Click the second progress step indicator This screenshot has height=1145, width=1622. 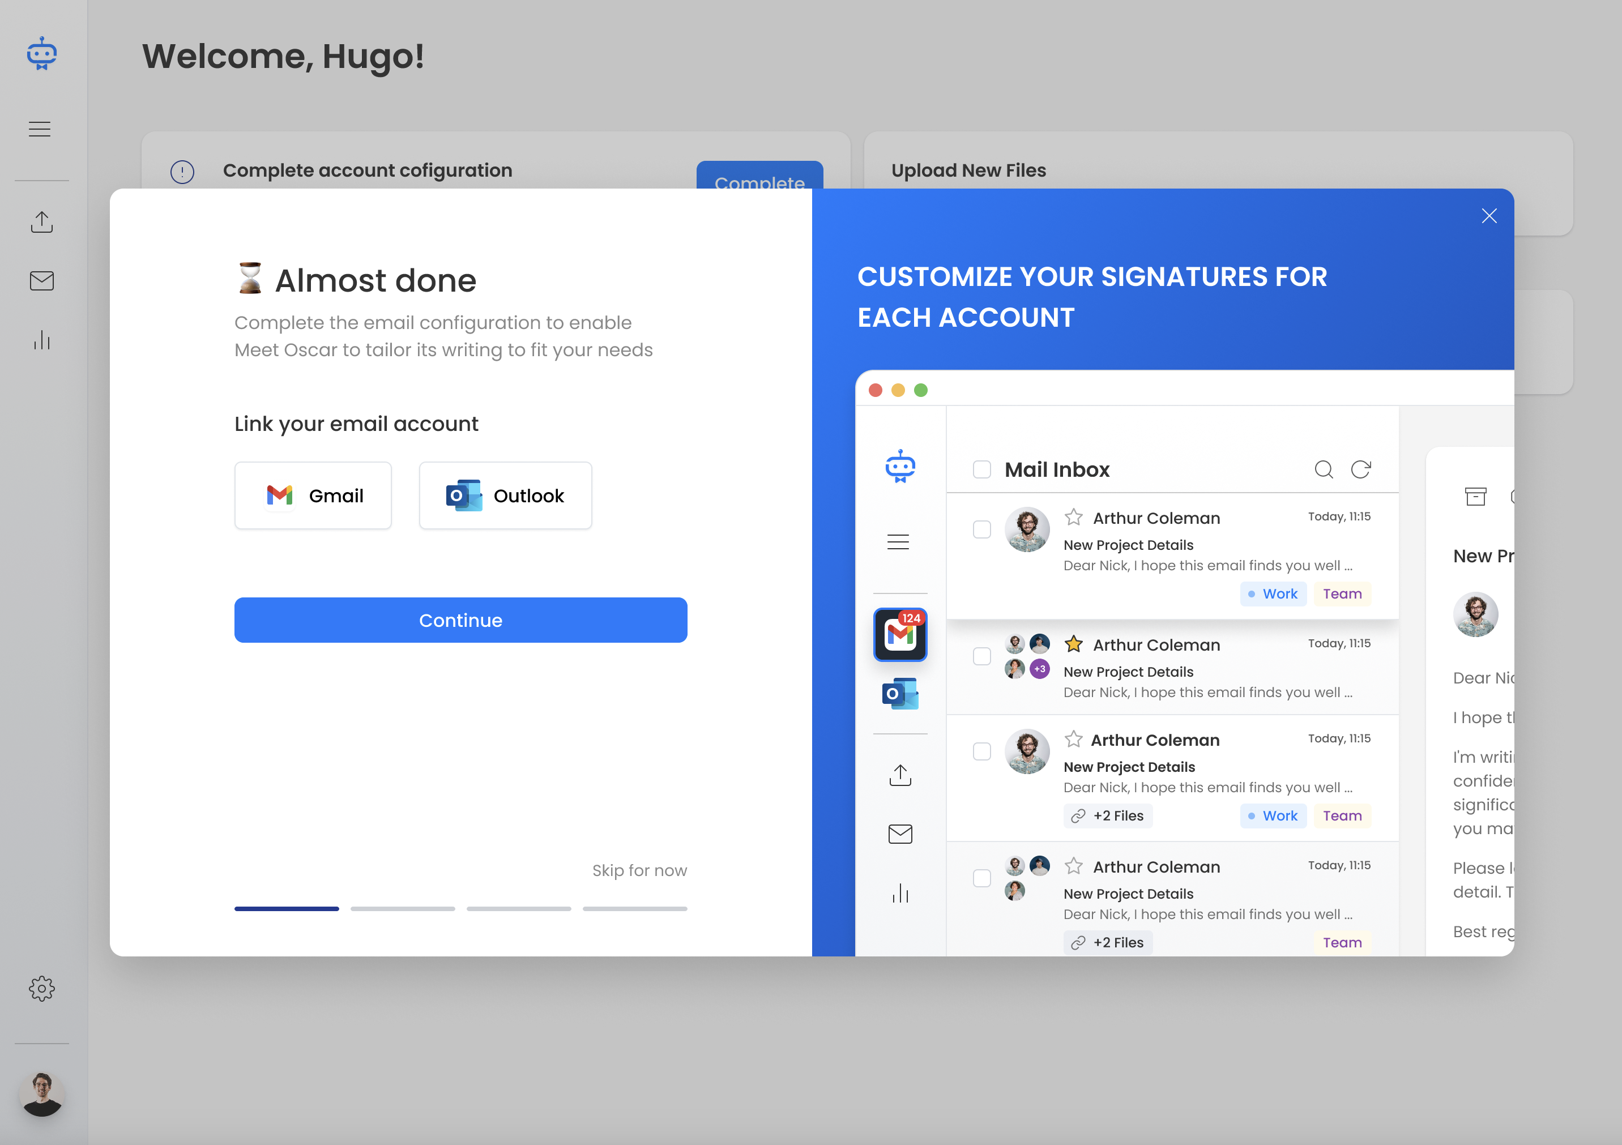click(x=403, y=908)
